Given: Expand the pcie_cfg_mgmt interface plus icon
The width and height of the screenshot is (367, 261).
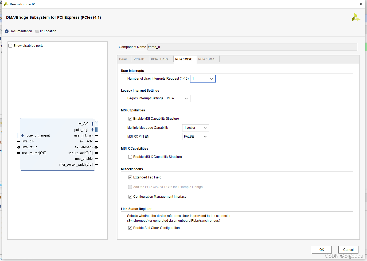Looking at the screenshot, I should (22, 136).
